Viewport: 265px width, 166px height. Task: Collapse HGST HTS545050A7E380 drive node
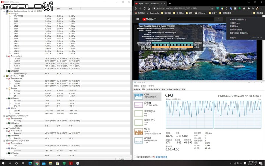[4, 116]
